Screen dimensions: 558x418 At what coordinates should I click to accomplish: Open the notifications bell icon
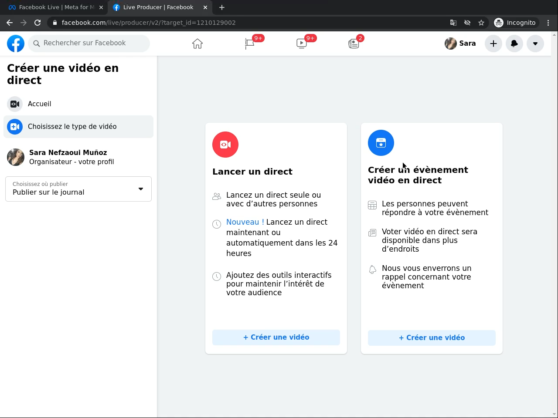[514, 44]
